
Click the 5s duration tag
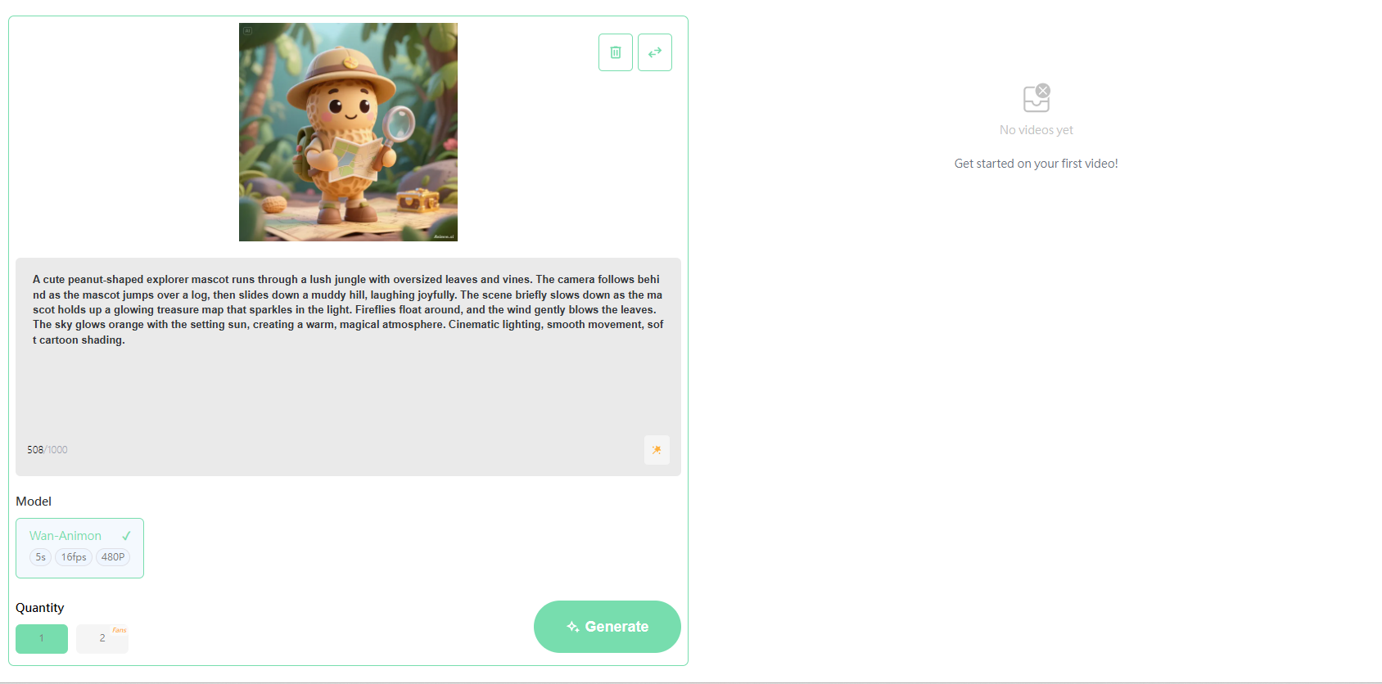tap(41, 557)
